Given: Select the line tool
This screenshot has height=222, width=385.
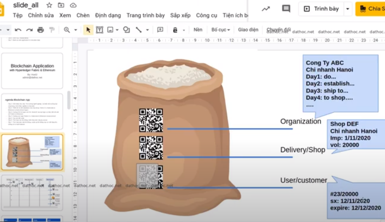Looking at the screenshot, I should 139,30.
